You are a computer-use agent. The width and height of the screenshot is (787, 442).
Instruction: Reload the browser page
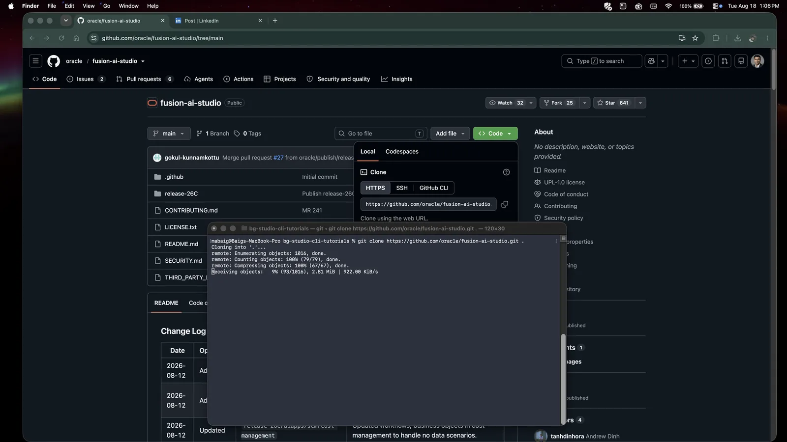tap(61, 38)
